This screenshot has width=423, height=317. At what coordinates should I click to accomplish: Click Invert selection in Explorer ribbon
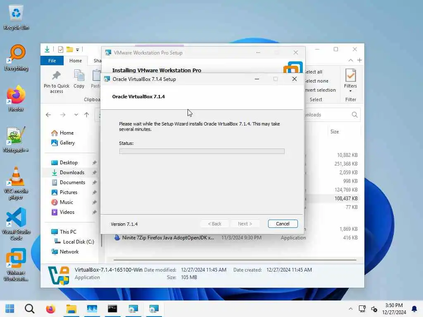[x=321, y=90]
